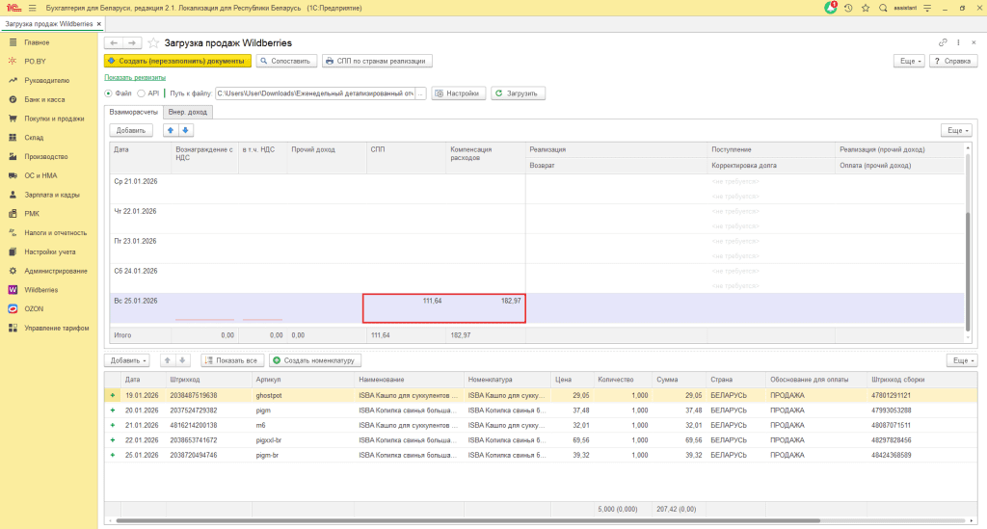Open the notifications bell icon
This screenshot has width=987, height=529.
(831, 8)
